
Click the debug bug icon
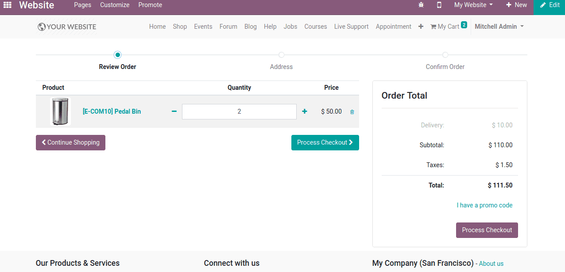[421, 5]
